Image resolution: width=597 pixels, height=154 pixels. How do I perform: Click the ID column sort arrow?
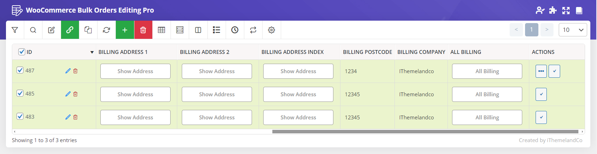[92, 52]
